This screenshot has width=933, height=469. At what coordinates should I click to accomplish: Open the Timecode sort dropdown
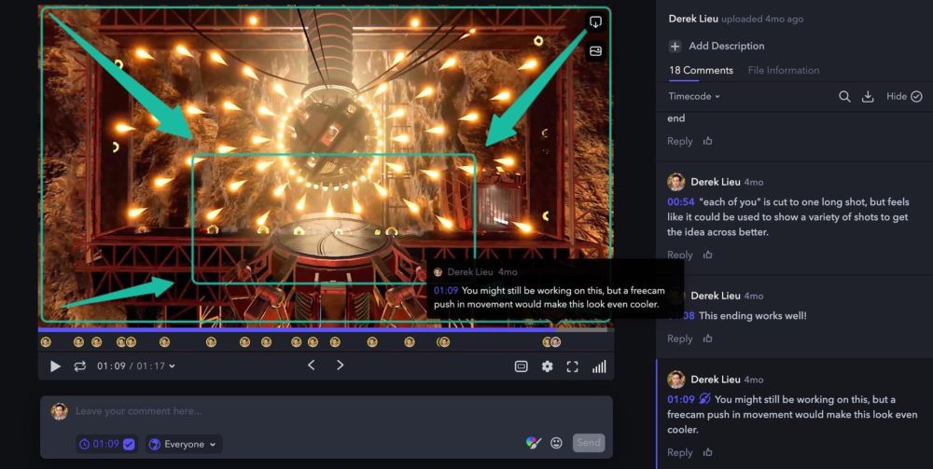(x=694, y=96)
